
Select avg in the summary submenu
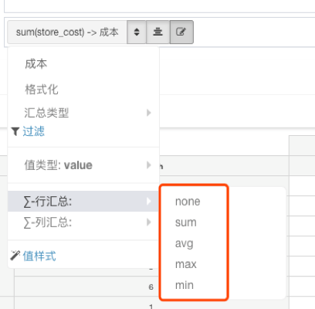click(x=185, y=243)
